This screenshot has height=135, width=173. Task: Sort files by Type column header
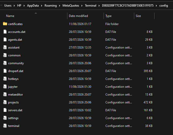(108, 16)
